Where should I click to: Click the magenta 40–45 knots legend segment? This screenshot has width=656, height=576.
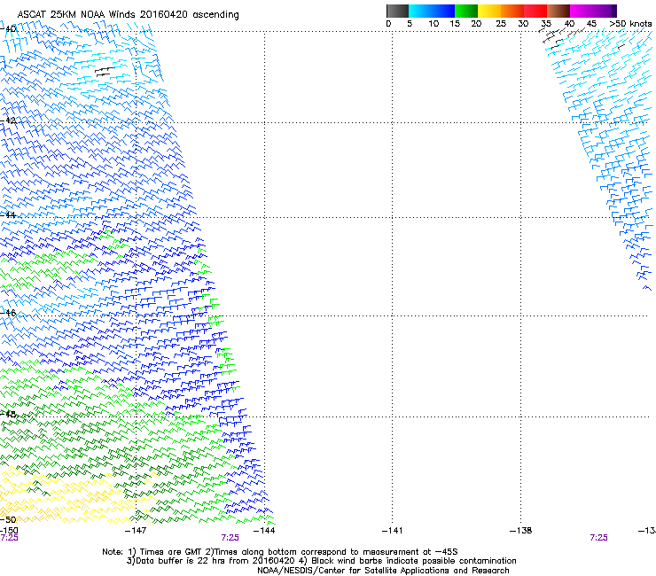tap(582, 11)
